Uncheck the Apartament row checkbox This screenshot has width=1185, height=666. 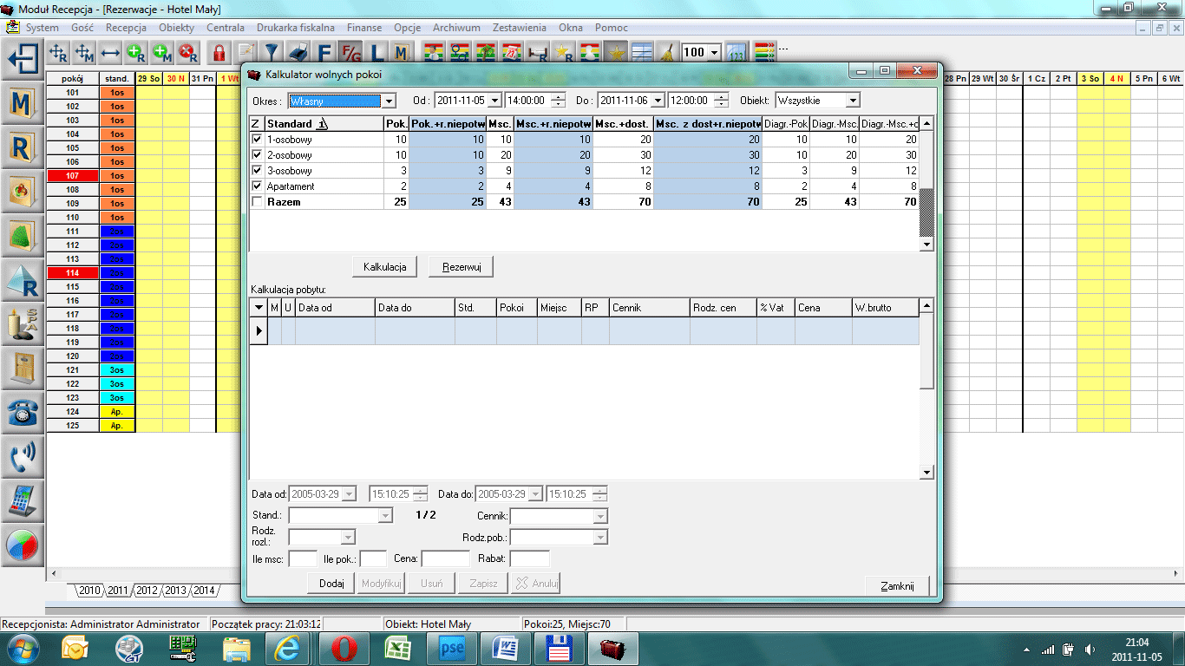point(256,186)
